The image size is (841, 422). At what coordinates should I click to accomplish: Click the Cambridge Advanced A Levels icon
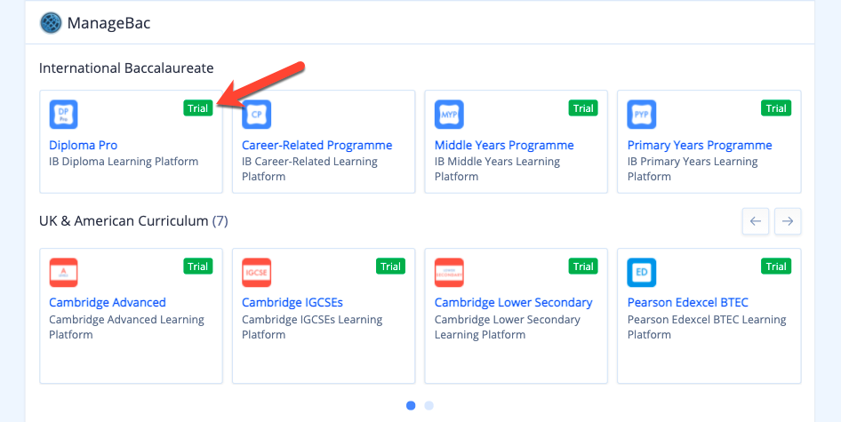(x=64, y=273)
